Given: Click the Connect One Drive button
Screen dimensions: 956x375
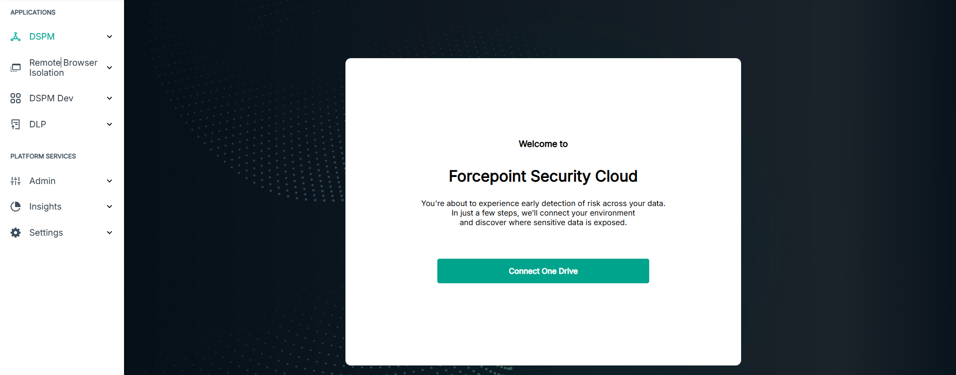Looking at the screenshot, I should click(543, 271).
